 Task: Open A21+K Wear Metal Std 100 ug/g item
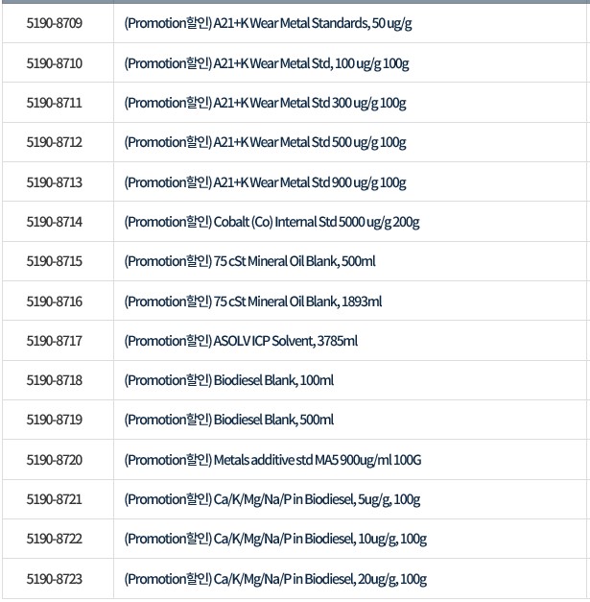[x=267, y=63]
